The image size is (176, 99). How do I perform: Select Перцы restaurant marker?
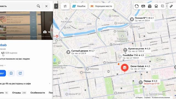point(141,82)
